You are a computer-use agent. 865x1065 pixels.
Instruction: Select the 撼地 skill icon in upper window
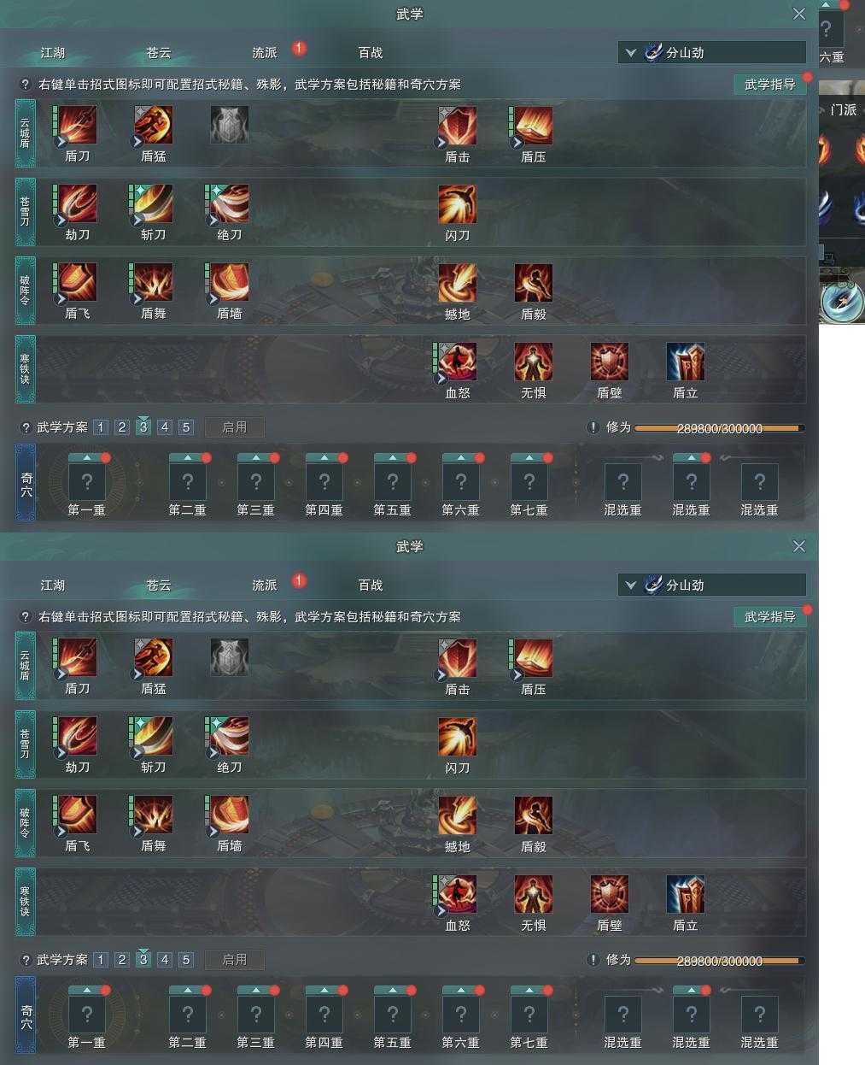coord(458,283)
